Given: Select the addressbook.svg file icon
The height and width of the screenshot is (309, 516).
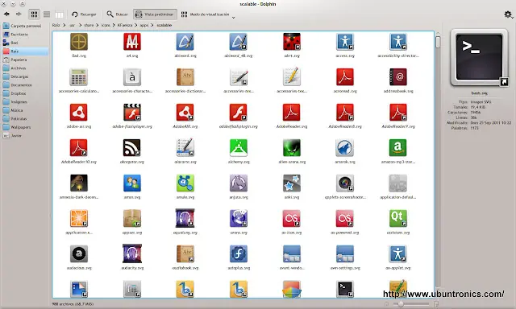Looking at the screenshot, I should pos(398,77).
